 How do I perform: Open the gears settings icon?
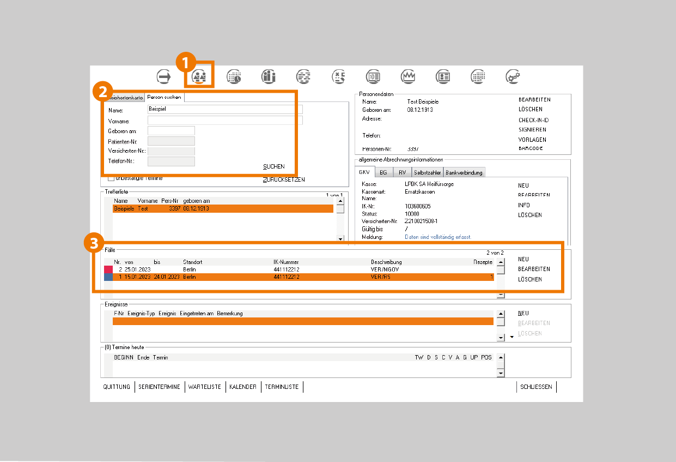513,76
